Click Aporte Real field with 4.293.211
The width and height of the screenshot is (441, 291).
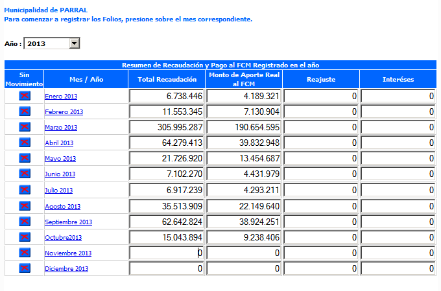point(244,190)
